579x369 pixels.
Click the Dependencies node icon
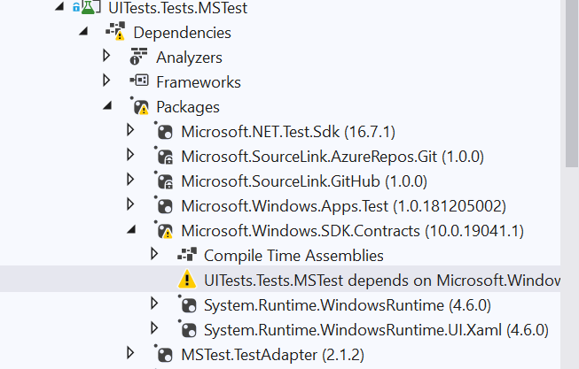(116, 33)
